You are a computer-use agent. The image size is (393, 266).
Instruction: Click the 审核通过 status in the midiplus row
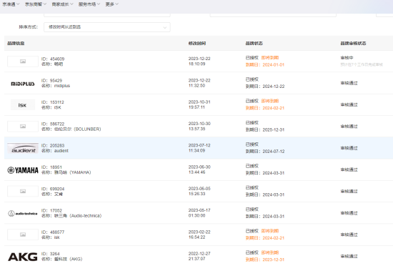click(349, 83)
